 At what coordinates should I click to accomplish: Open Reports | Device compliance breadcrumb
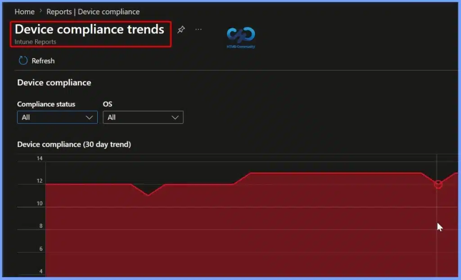click(x=93, y=12)
